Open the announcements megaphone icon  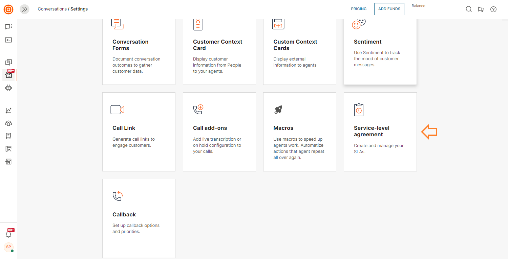click(x=481, y=9)
